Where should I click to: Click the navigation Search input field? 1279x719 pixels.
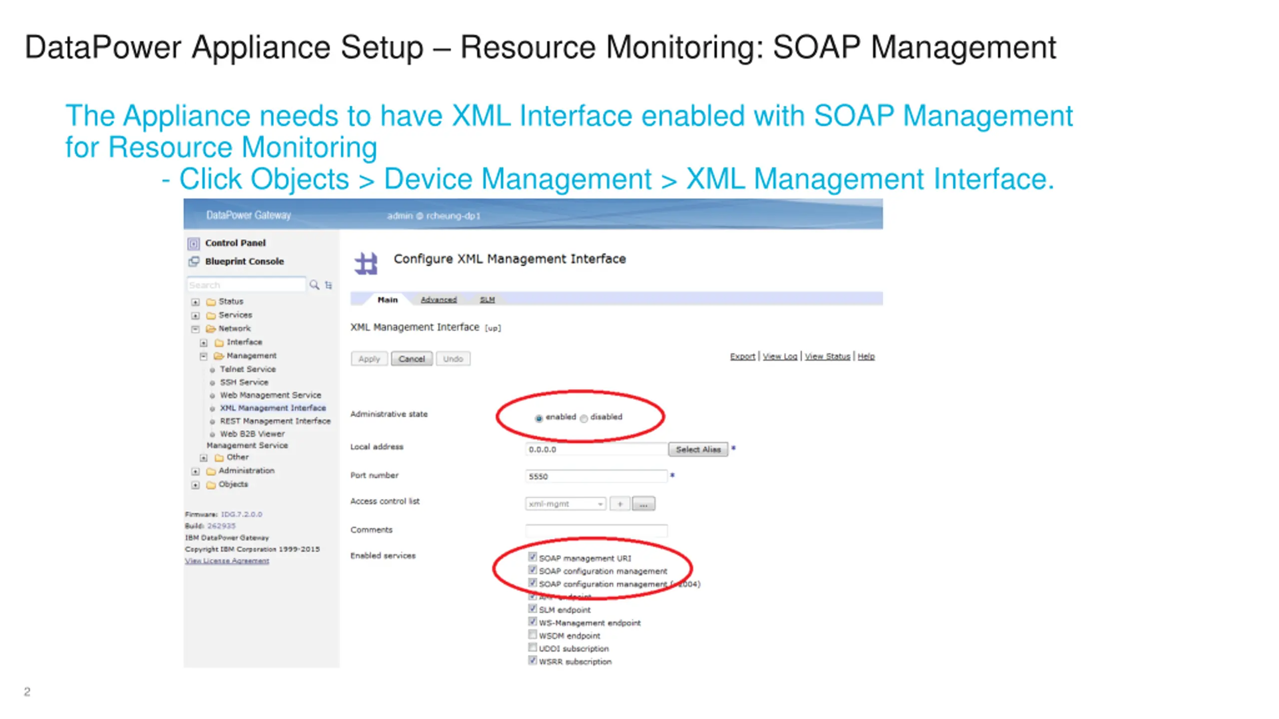click(246, 285)
